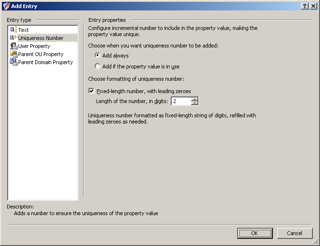Confirm with the OK button

coord(255,233)
